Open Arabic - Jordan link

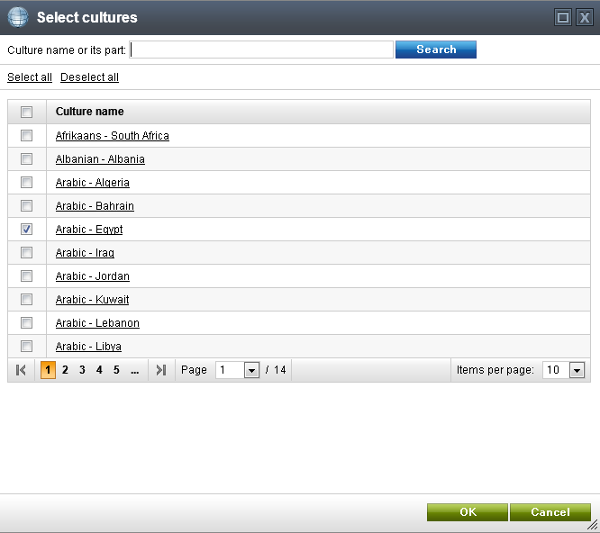point(92,276)
